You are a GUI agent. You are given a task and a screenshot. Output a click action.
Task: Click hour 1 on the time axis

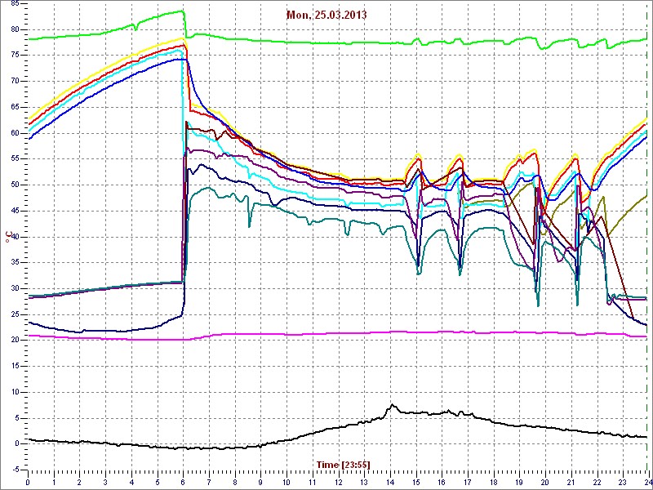pos(54,482)
